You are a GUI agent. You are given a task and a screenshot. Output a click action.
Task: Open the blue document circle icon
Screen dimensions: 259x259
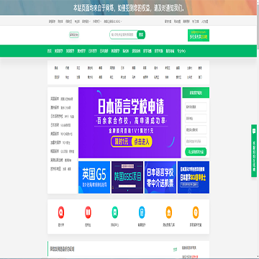(142, 212)
